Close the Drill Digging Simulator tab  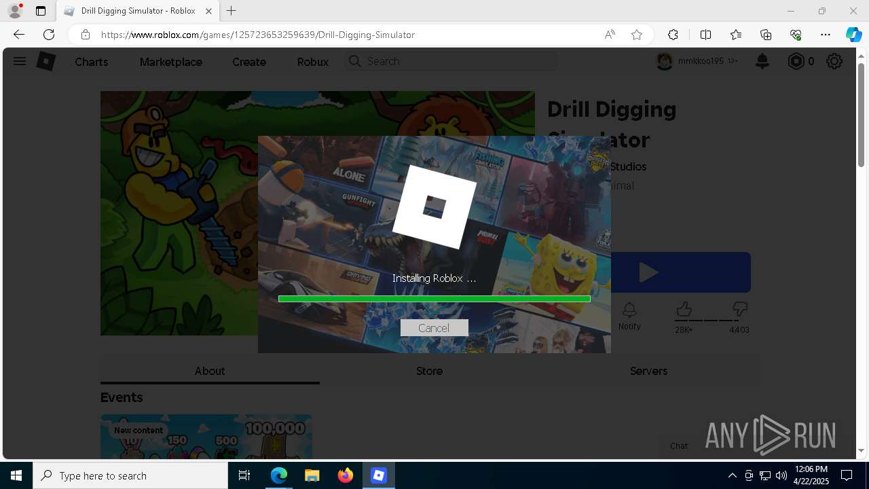(209, 11)
